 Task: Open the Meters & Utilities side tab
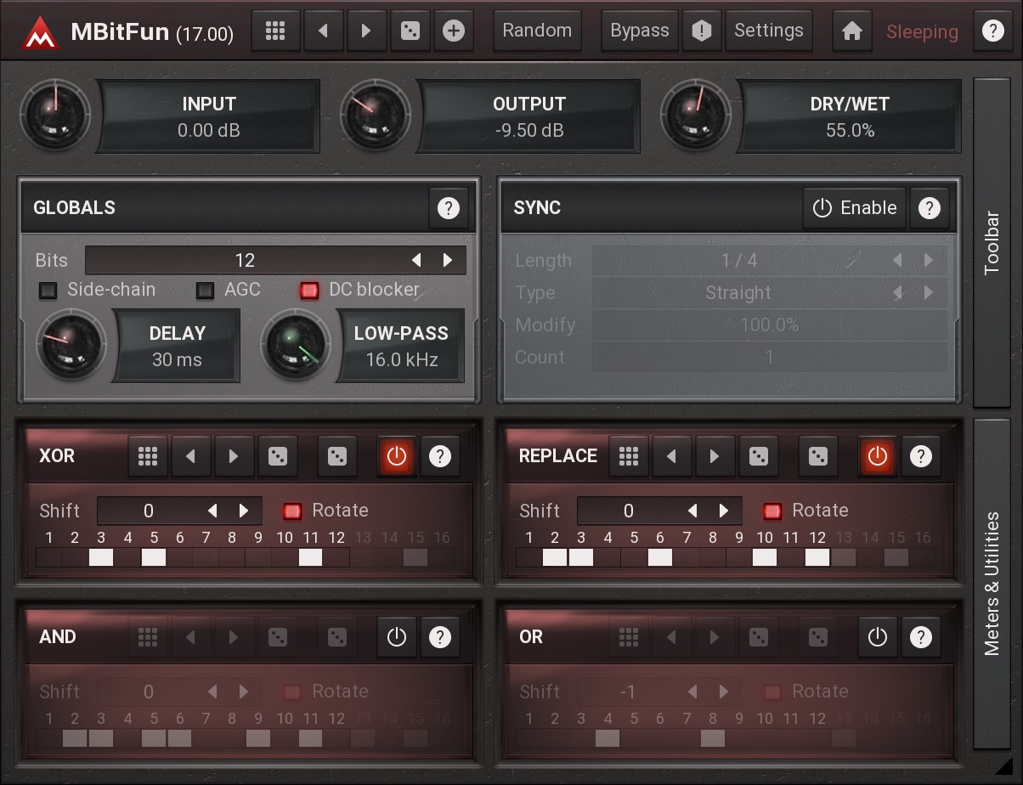(992, 584)
